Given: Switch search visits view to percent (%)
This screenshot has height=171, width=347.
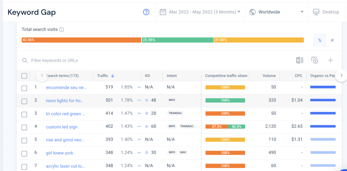Looking at the screenshot, I should (320, 40).
